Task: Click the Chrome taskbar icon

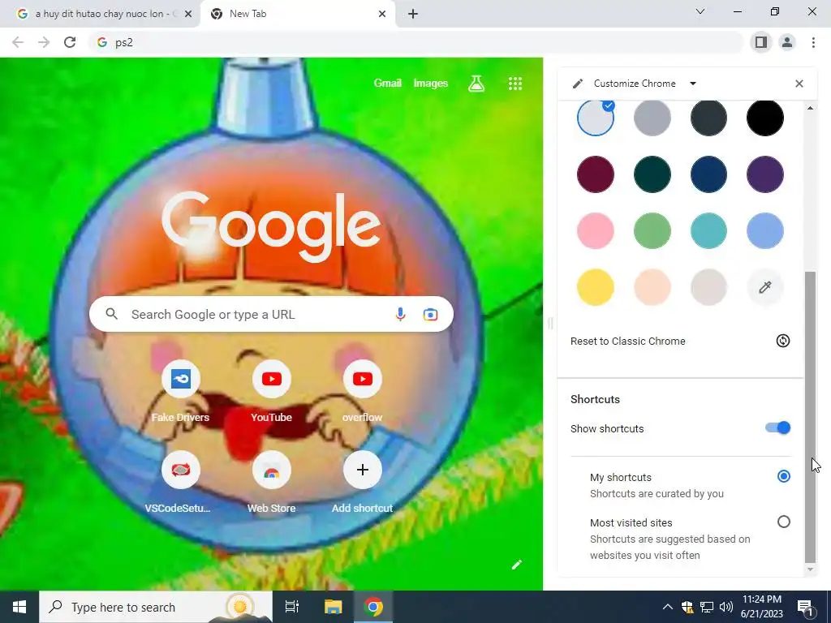Action: click(x=373, y=607)
